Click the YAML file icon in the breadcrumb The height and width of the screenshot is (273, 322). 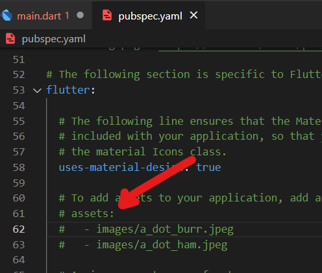click(10, 38)
